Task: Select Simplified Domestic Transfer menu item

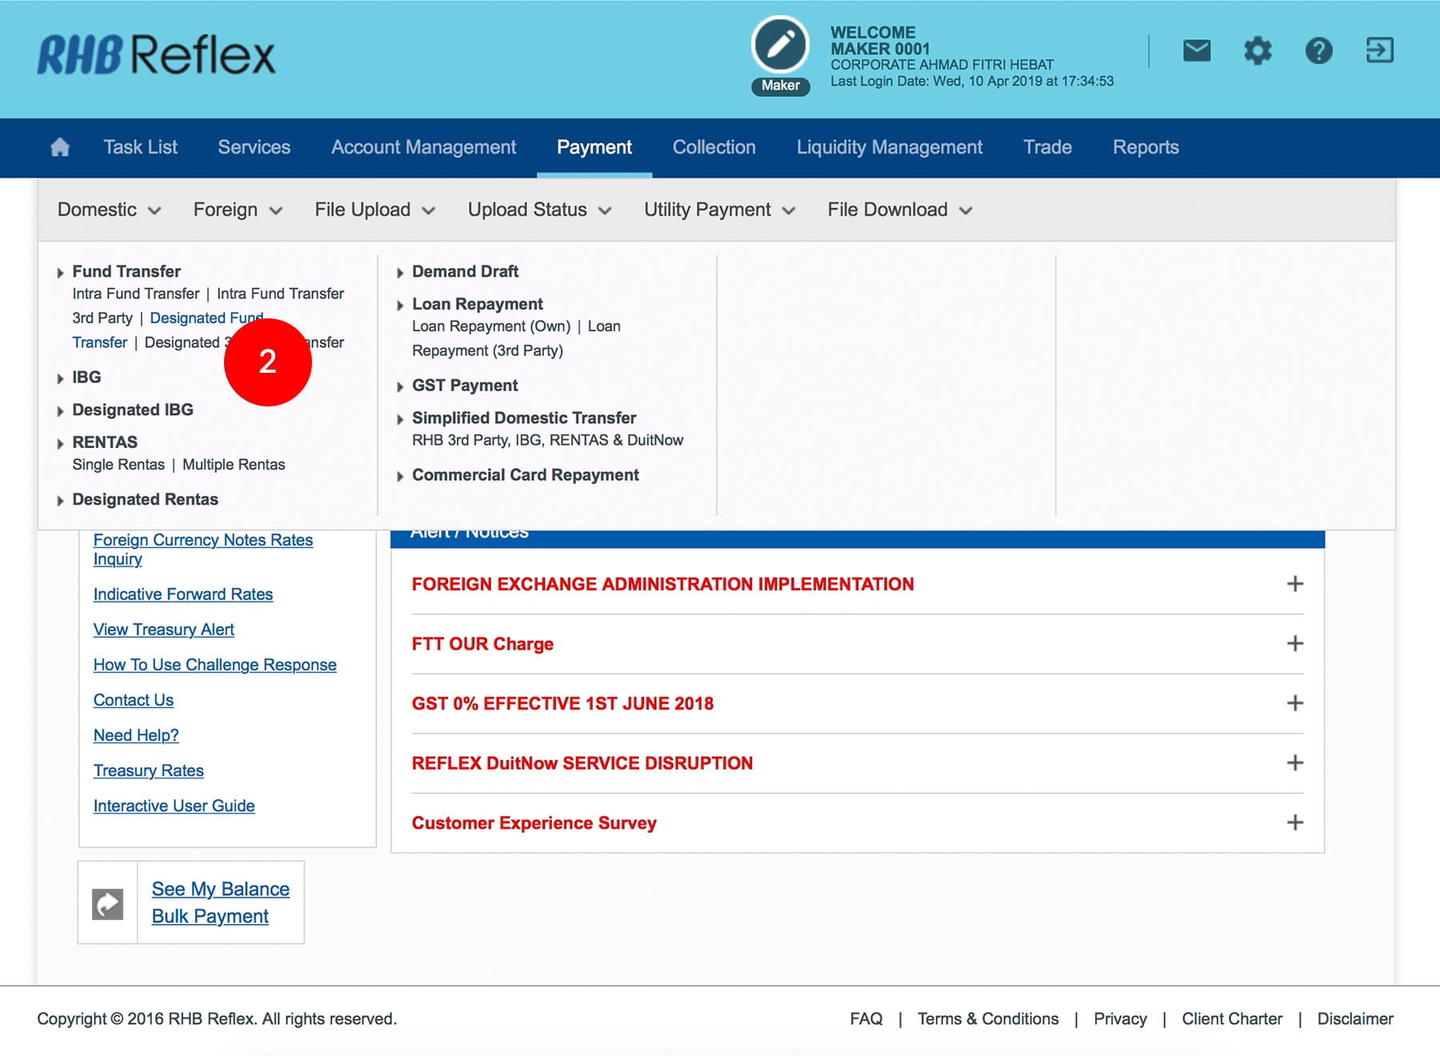Action: click(524, 418)
